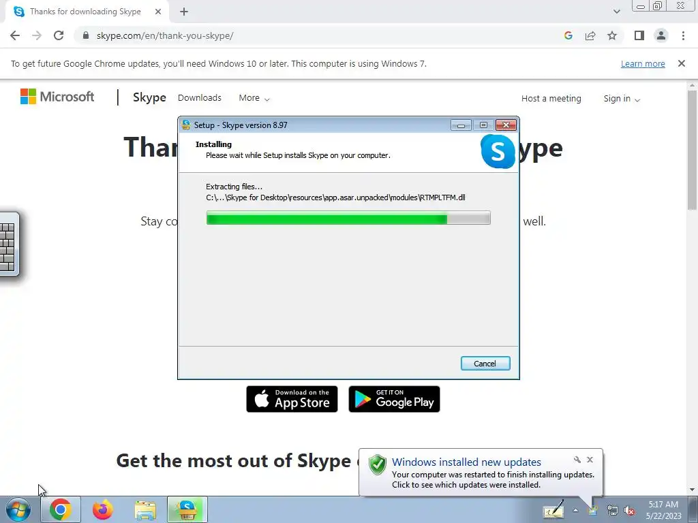Bookmark this page with the star
Screen dimensions: 698x523
tap(612, 35)
